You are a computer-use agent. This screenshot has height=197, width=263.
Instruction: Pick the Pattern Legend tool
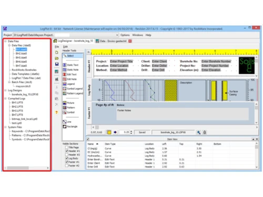(x=73, y=94)
